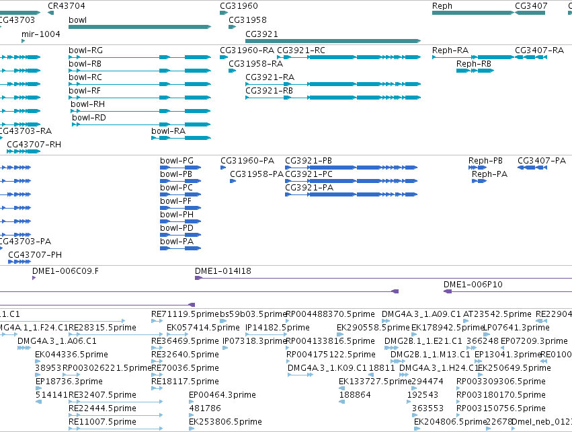Select protein bowl-PG
The height and width of the screenshot is (432, 572).
tap(181, 168)
